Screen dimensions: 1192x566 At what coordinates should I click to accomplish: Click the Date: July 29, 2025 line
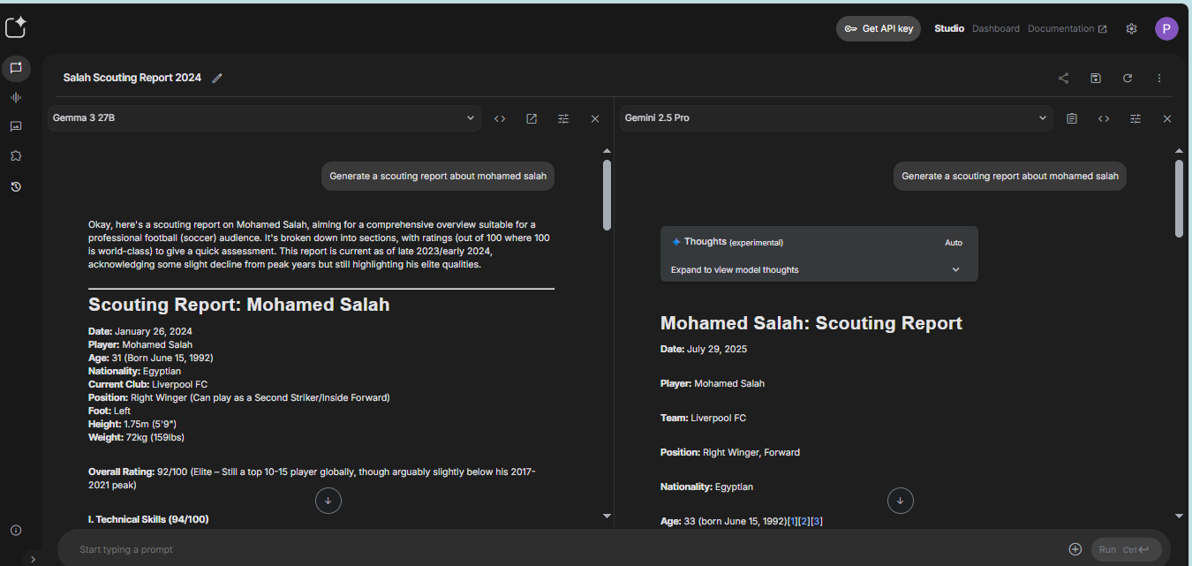click(x=704, y=349)
